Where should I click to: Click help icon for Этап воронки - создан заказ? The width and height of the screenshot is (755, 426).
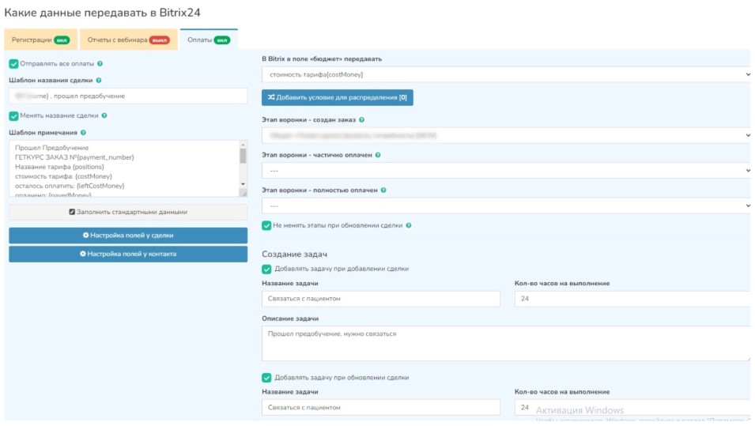point(361,119)
